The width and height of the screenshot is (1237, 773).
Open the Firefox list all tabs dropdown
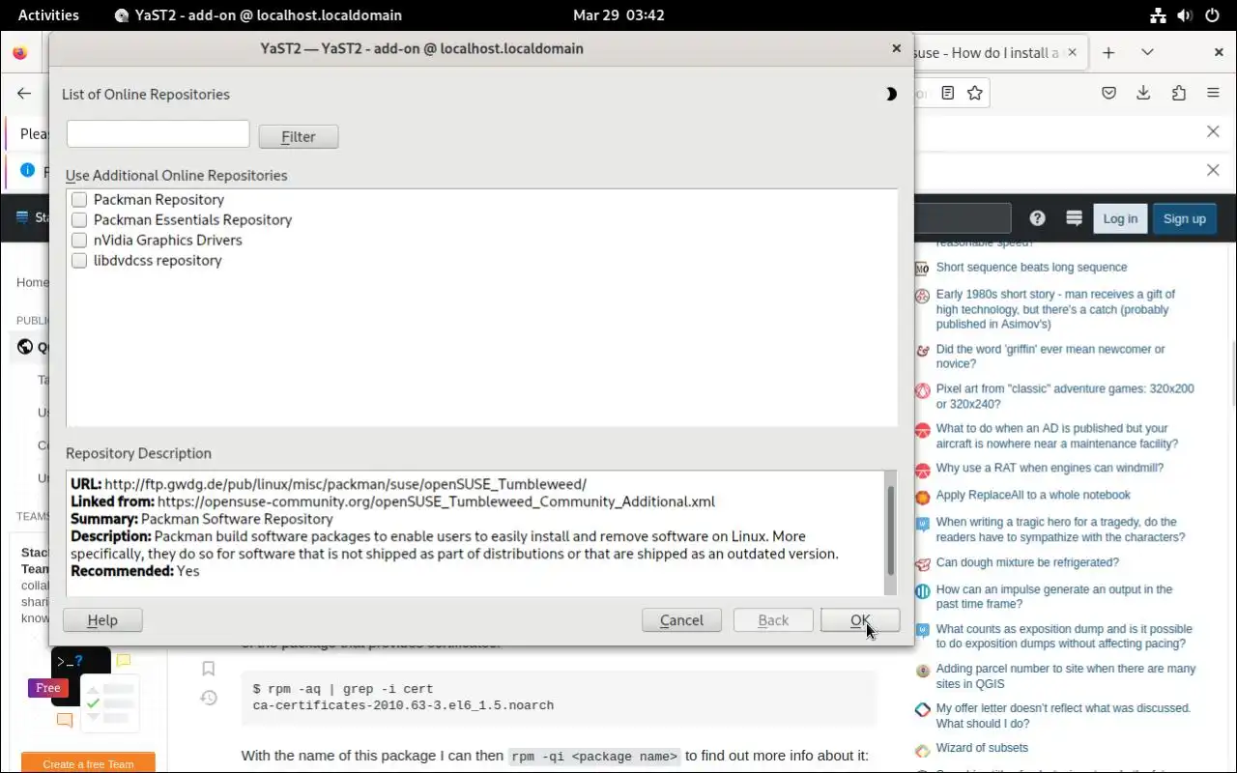[x=1147, y=53]
